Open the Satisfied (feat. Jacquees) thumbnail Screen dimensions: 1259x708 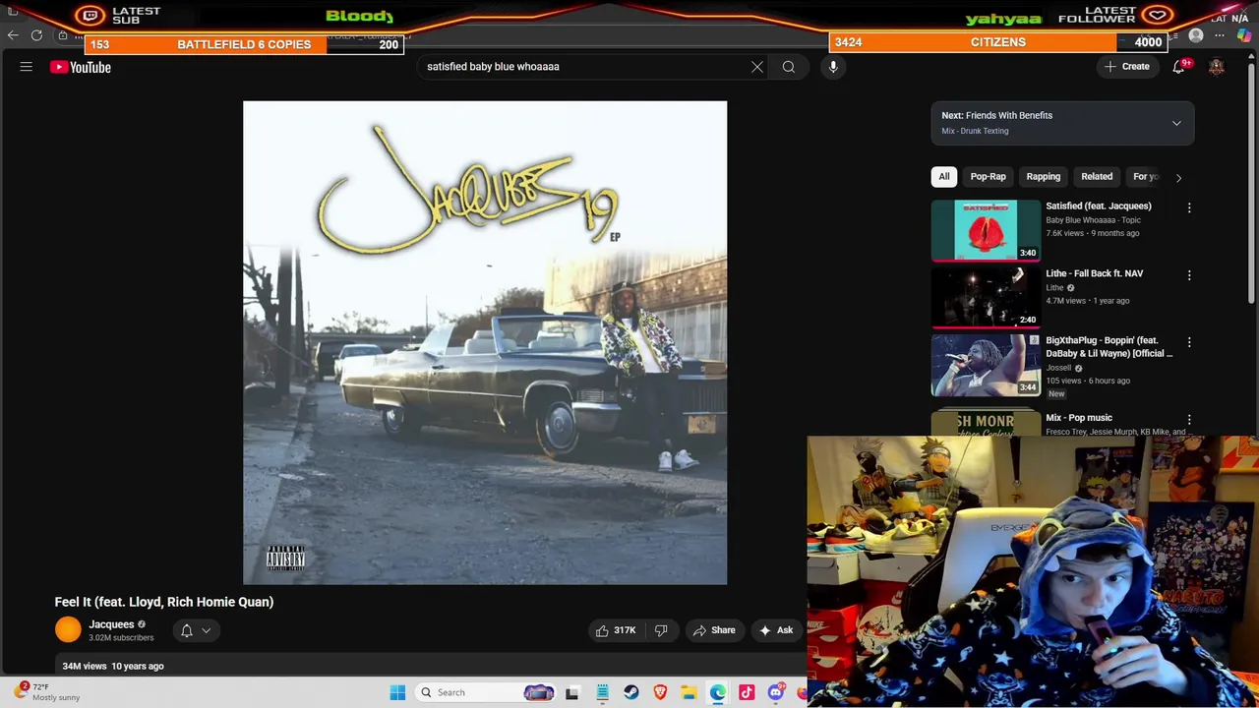pos(986,230)
